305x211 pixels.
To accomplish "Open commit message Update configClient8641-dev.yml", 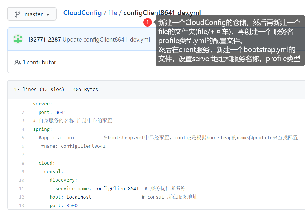I will click(106, 40).
